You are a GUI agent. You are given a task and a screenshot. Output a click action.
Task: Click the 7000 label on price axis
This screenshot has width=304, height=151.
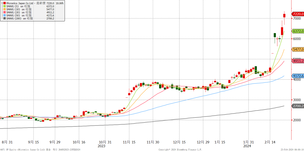pyautogui.click(x=297, y=18)
